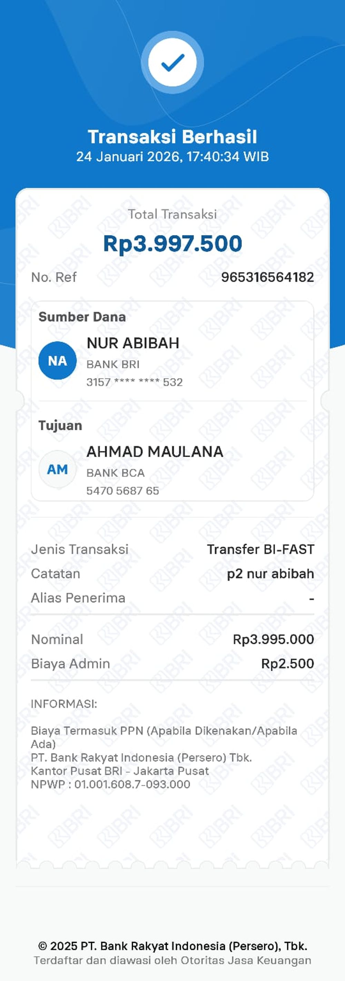Click the NPWP number line
Screen dimensions: 345x981
click(x=110, y=784)
